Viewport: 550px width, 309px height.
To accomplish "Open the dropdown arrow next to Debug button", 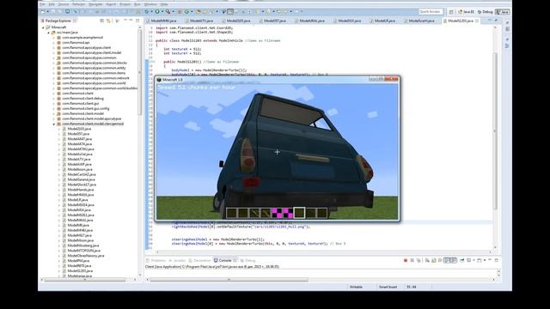I will point(152,11).
